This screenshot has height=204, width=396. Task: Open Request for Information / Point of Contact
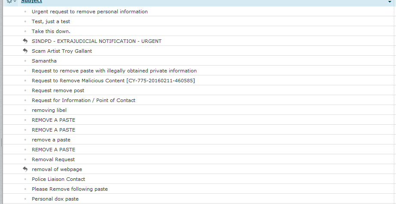point(83,100)
